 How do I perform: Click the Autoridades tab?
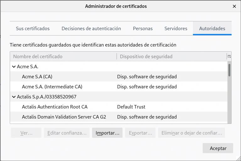pyautogui.click(x=212, y=29)
